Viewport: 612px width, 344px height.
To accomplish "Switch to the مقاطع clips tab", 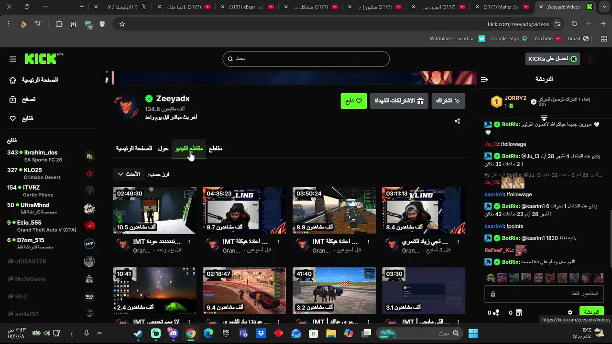I will tap(216, 149).
